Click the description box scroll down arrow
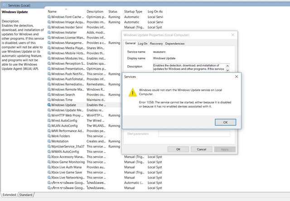 click(227, 70)
